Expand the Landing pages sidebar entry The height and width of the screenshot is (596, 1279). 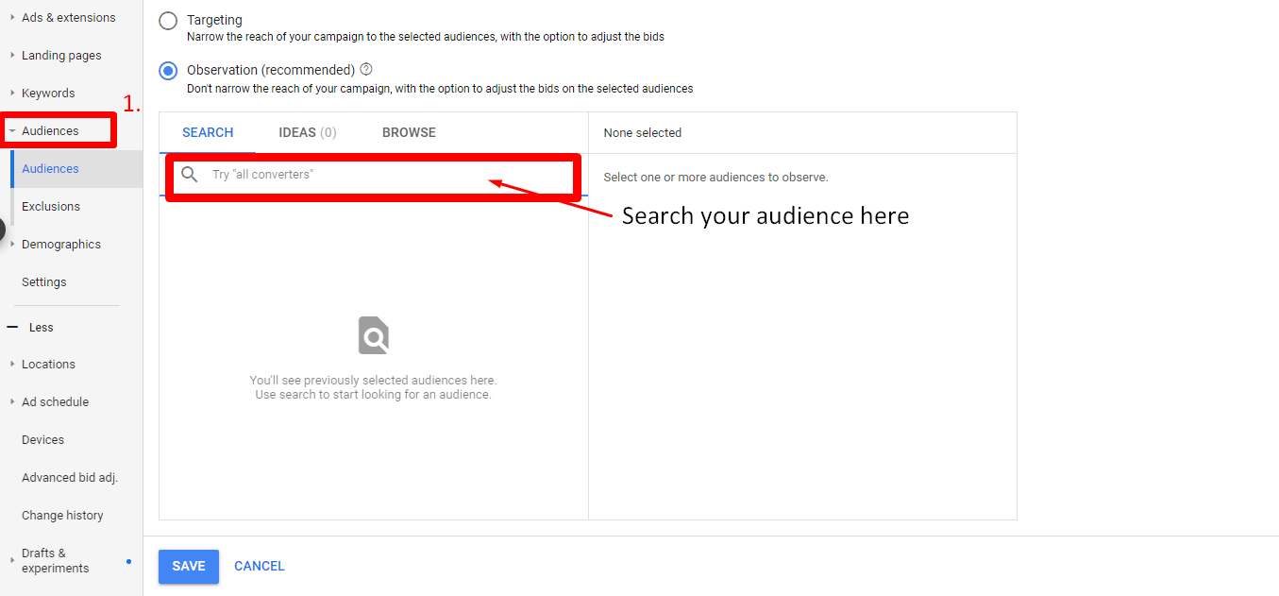[x=11, y=55]
